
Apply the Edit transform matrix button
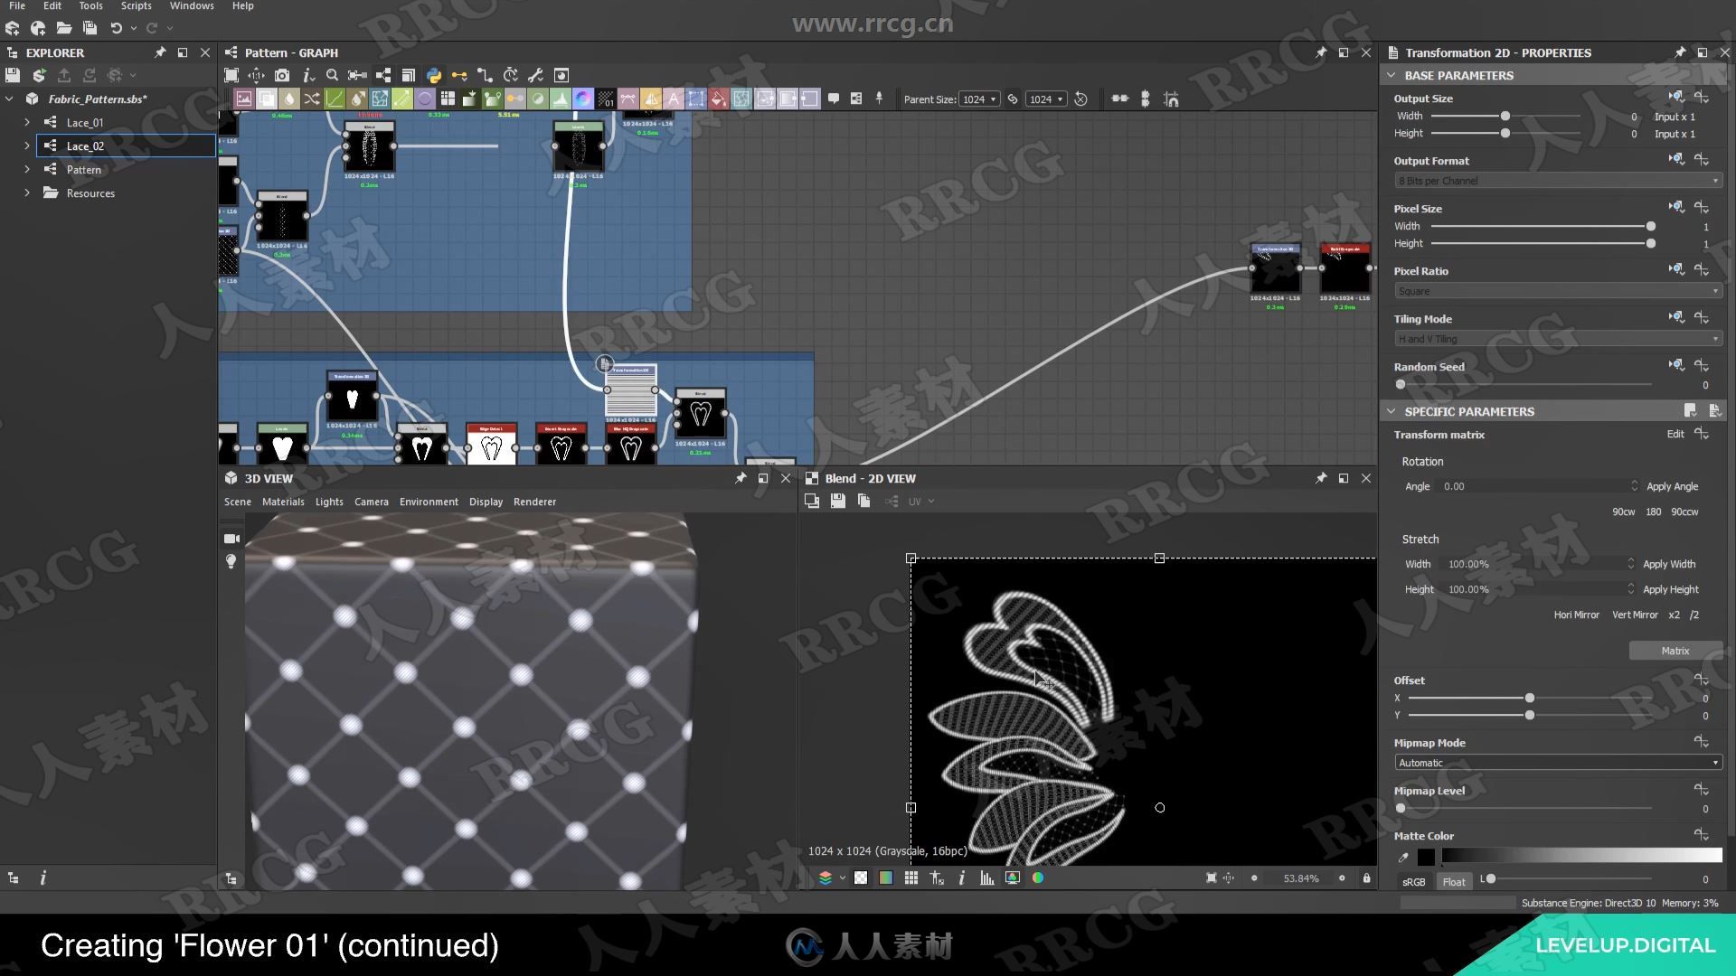pyautogui.click(x=1674, y=434)
